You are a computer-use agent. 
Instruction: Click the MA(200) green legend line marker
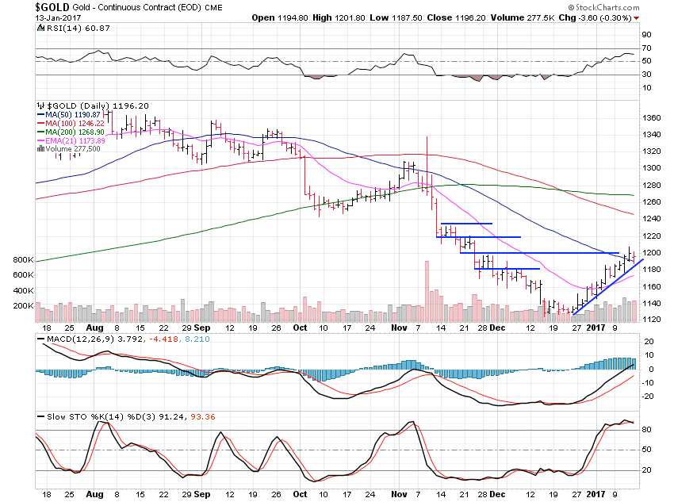point(40,132)
